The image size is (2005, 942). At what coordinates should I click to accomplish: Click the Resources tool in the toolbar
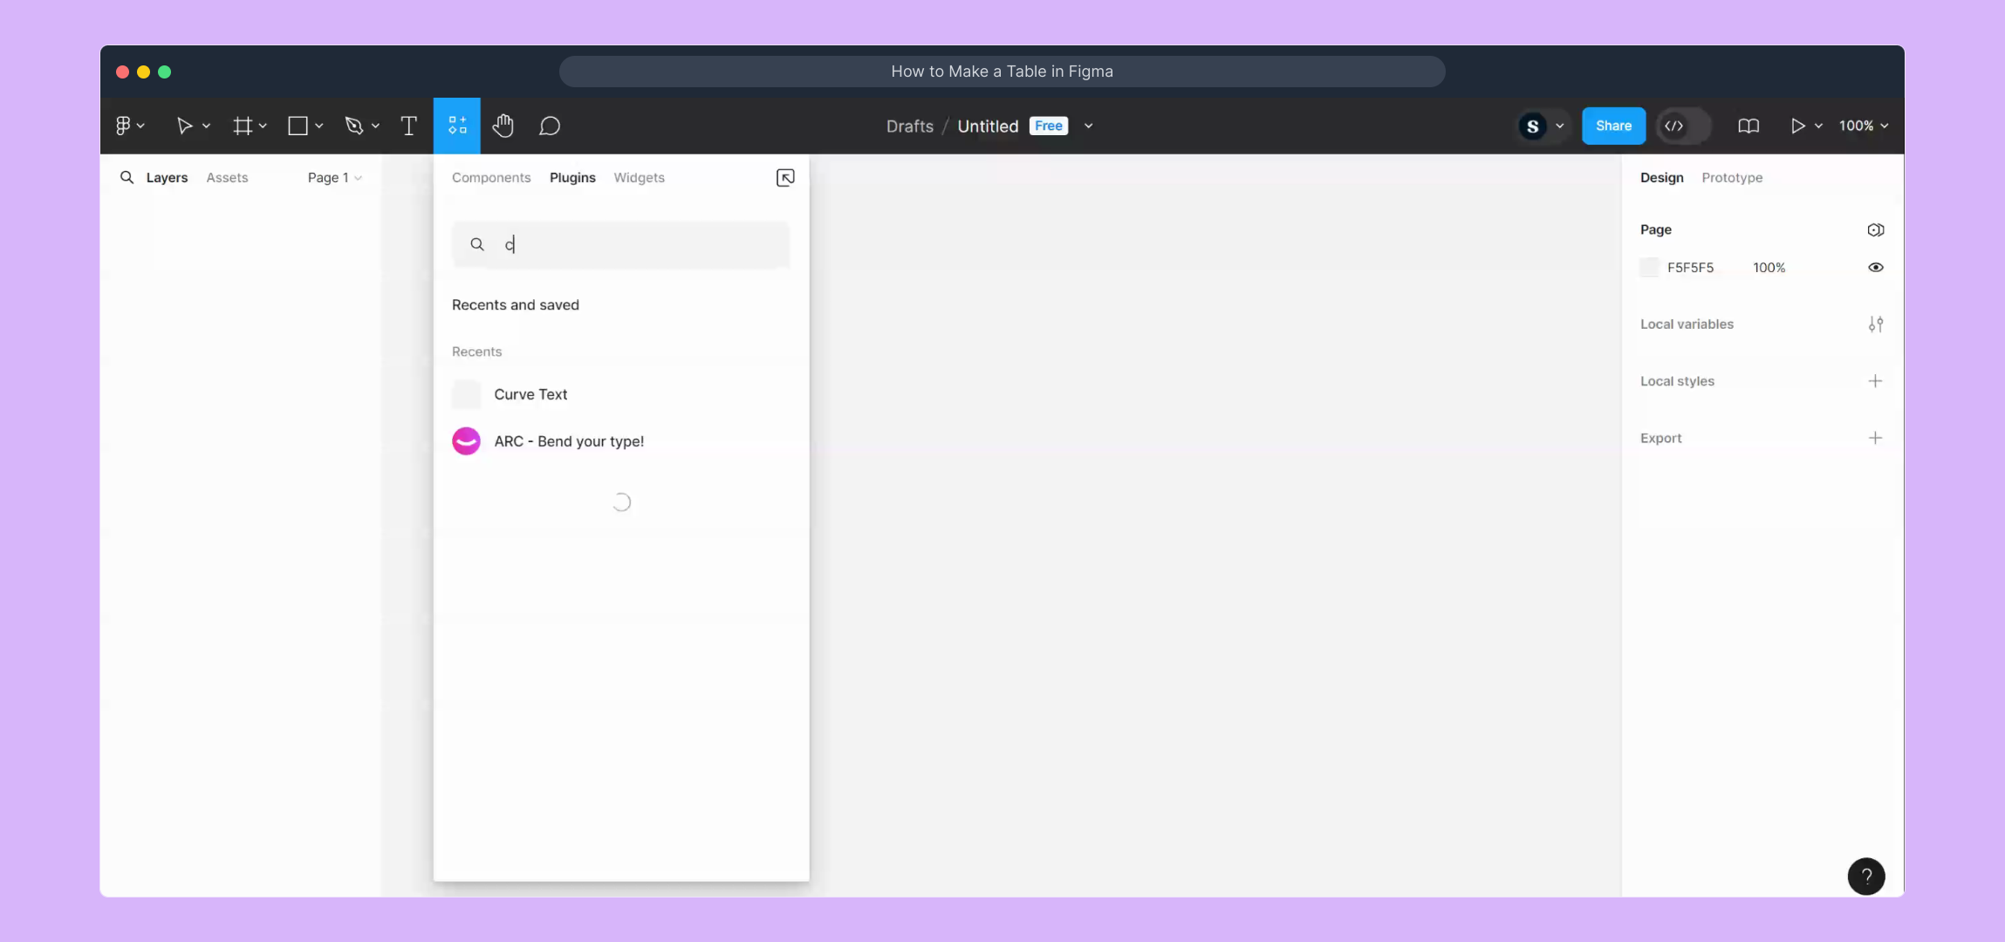pos(457,126)
